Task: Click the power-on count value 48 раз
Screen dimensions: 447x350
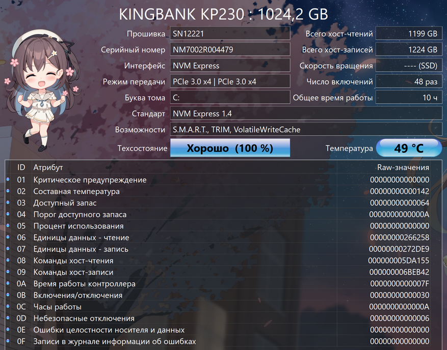Action: (409, 81)
